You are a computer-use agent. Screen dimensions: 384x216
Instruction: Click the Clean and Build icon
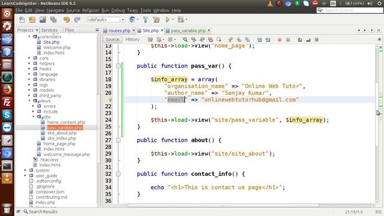pyautogui.click(x=156, y=20)
